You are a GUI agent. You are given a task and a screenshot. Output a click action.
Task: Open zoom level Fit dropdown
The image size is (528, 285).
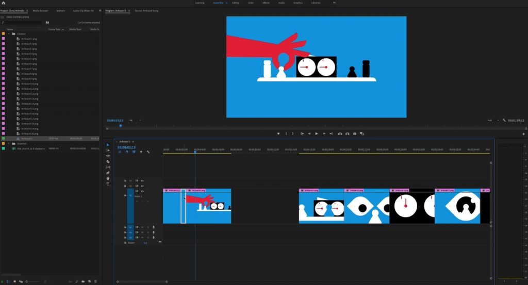(136, 120)
